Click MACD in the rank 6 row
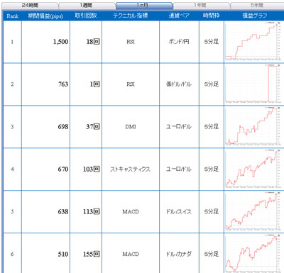Viewport: 284px width, 273px height. pos(131,254)
